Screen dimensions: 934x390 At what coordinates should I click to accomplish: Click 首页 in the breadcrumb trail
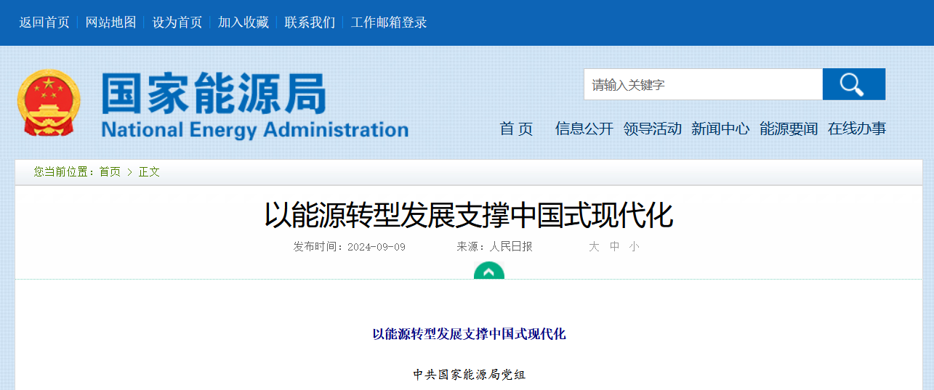pos(110,172)
